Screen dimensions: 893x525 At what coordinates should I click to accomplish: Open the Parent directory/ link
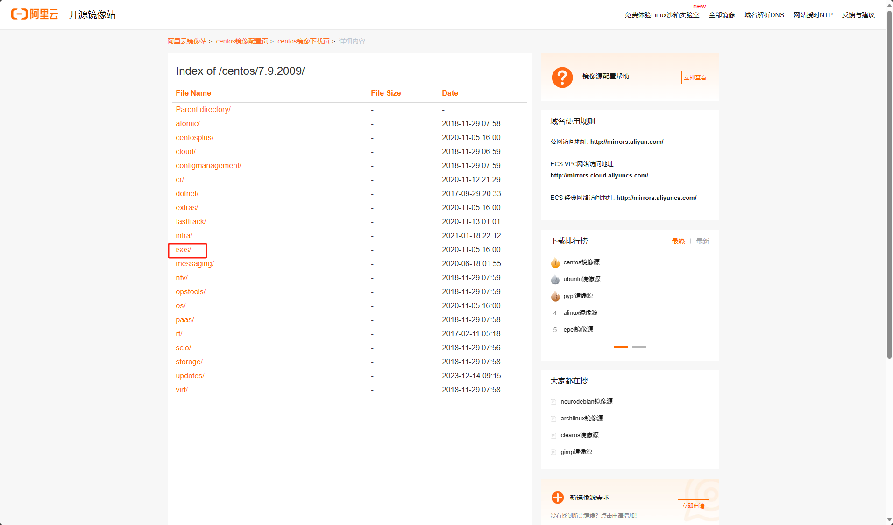tap(203, 109)
